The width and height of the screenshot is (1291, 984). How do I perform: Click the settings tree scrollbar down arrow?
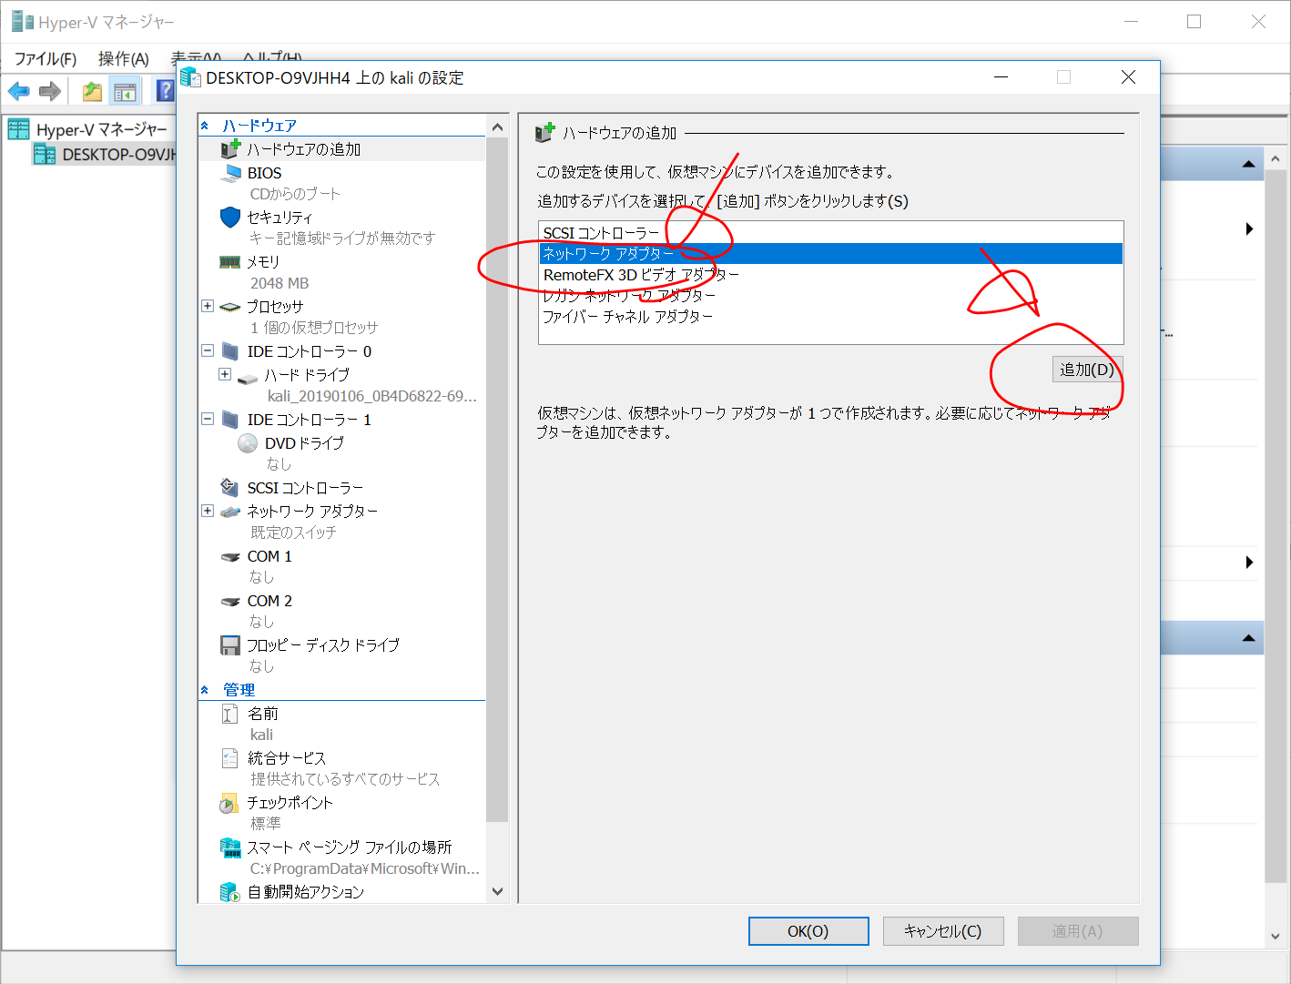tap(497, 891)
